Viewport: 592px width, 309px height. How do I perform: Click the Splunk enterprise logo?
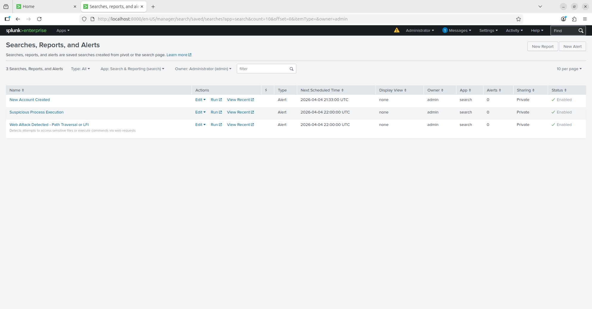coord(26,30)
